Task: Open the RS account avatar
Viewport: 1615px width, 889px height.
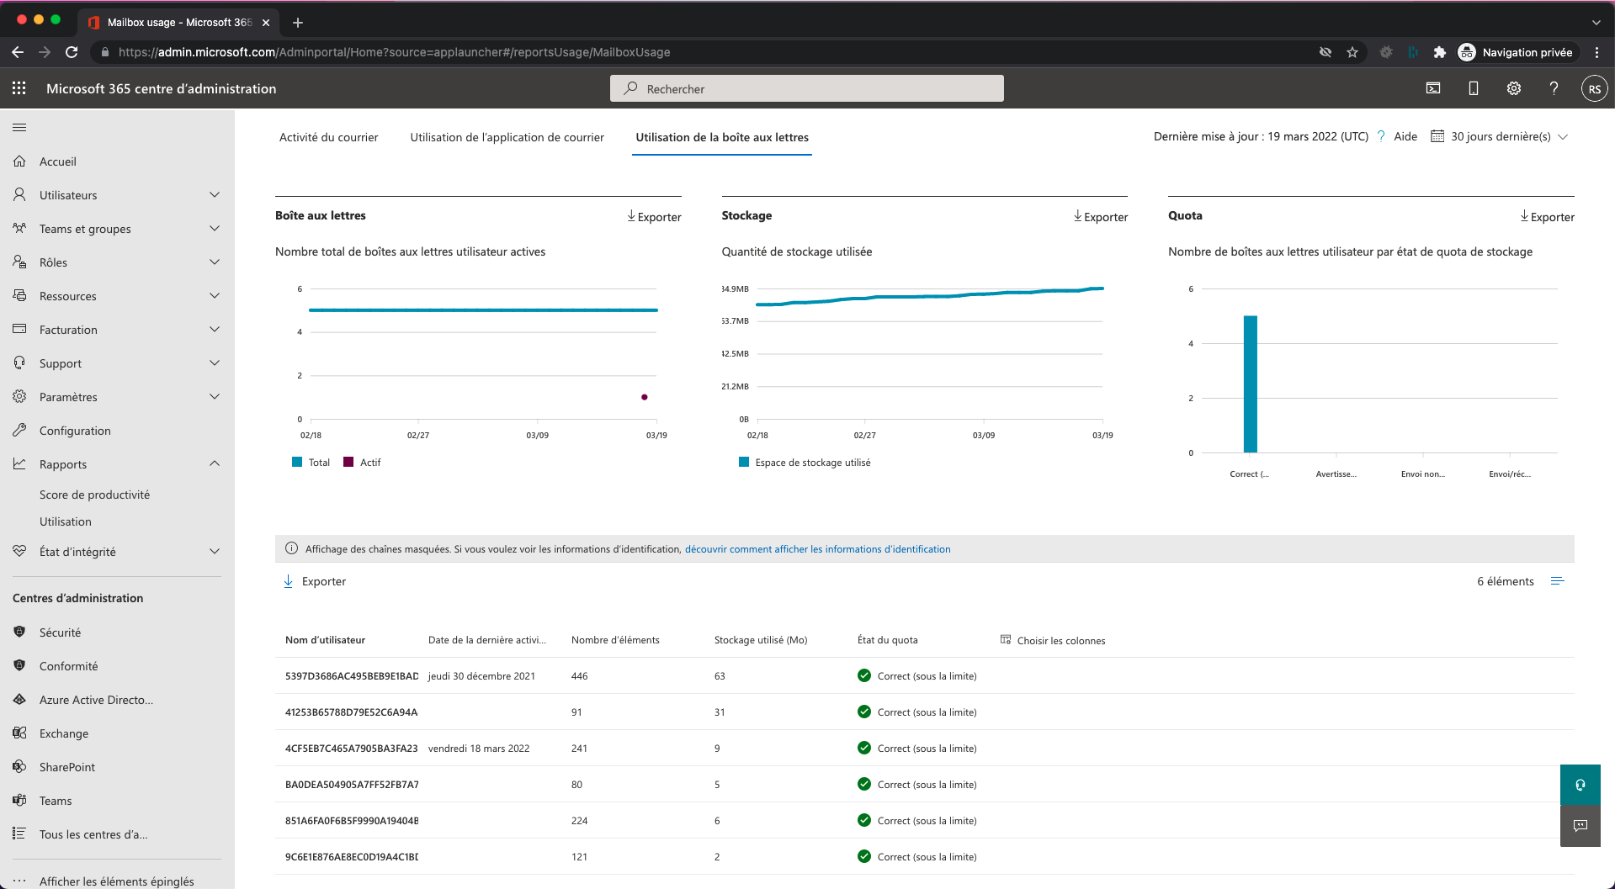Action: coord(1595,88)
